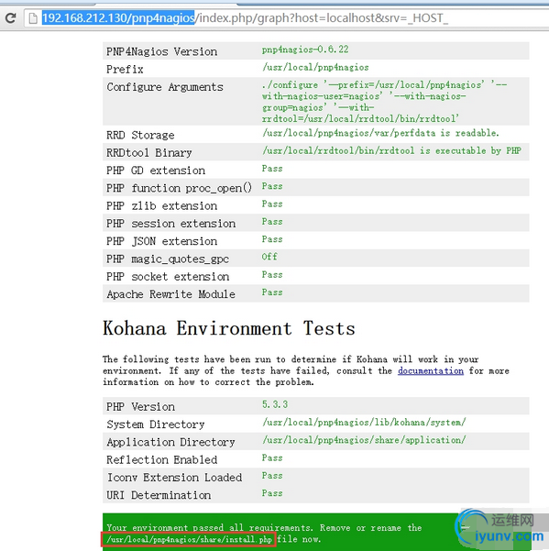Image resolution: width=549 pixels, height=551 pixels.
Task: Click the install.php path in green banner
Action: point(189,539)
